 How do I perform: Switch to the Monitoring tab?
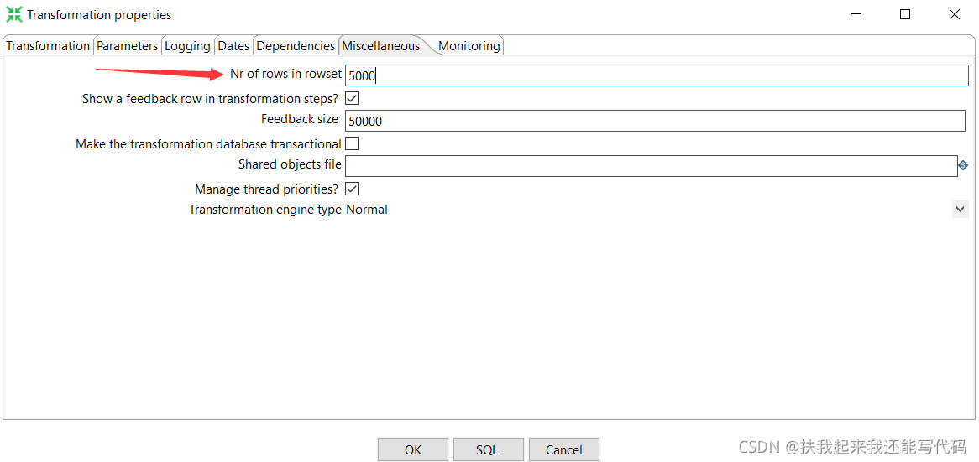coord(469,45)
